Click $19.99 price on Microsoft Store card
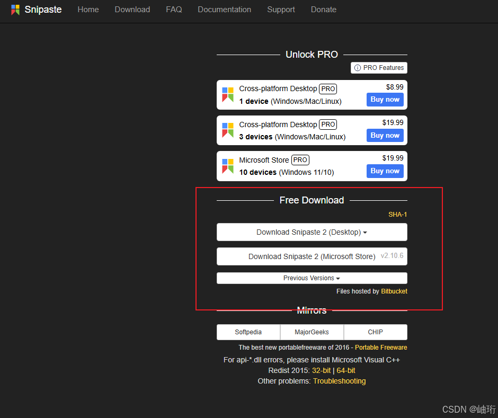The width and height of the screenshot is (498, 418). coord(393,158)
